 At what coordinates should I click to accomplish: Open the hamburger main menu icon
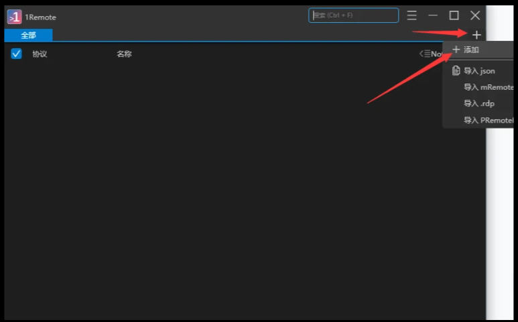[411, 15]
